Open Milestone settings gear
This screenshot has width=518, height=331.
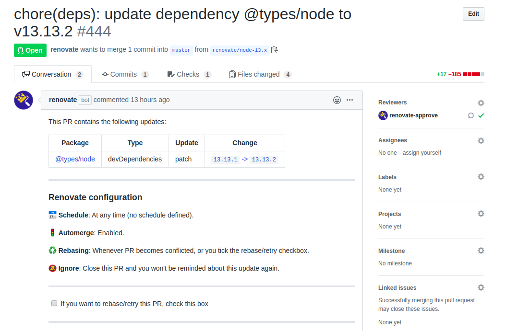(481, 251)
